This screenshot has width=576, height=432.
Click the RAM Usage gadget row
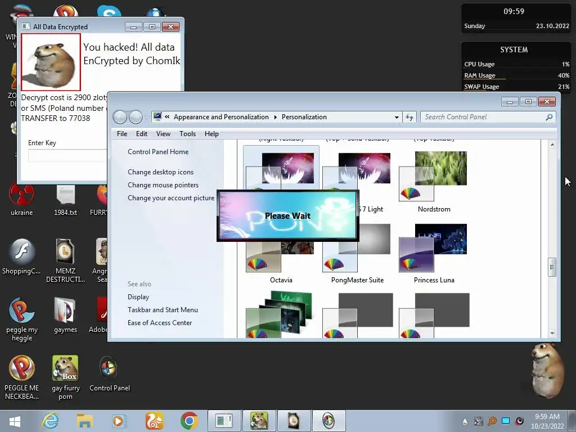(516, 75)
